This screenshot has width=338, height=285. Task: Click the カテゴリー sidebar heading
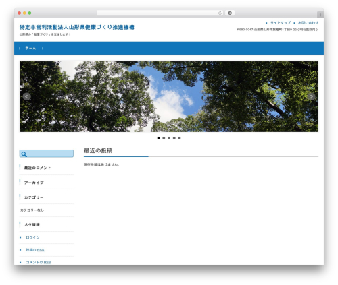tap(34, 197)
